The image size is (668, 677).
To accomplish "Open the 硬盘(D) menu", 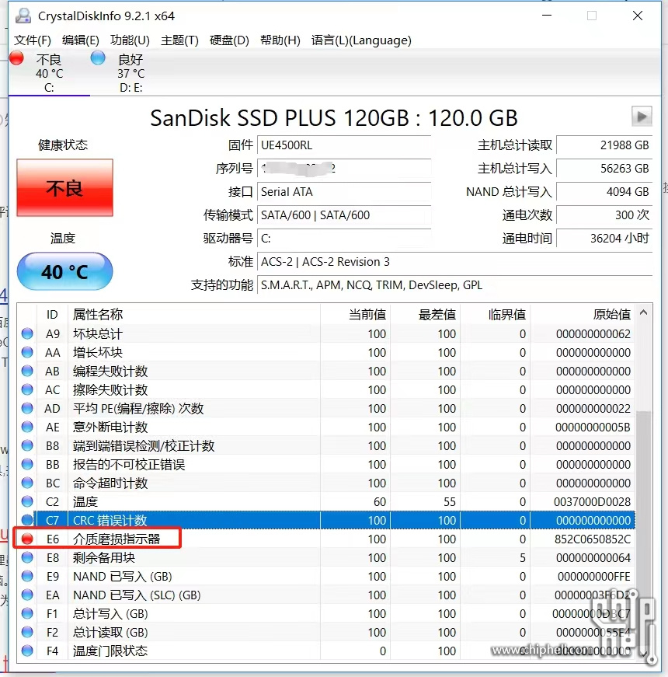I will tap(229, 40).
